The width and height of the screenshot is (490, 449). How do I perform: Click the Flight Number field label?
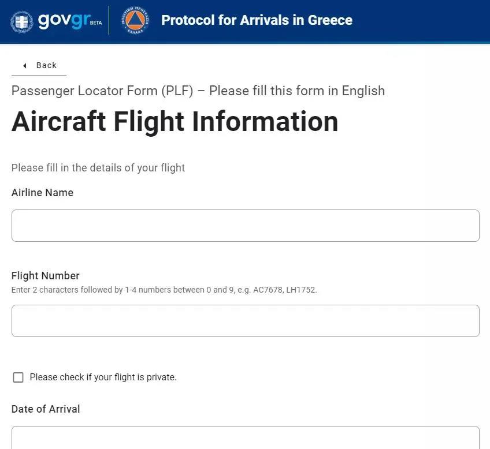pos(45,276)
